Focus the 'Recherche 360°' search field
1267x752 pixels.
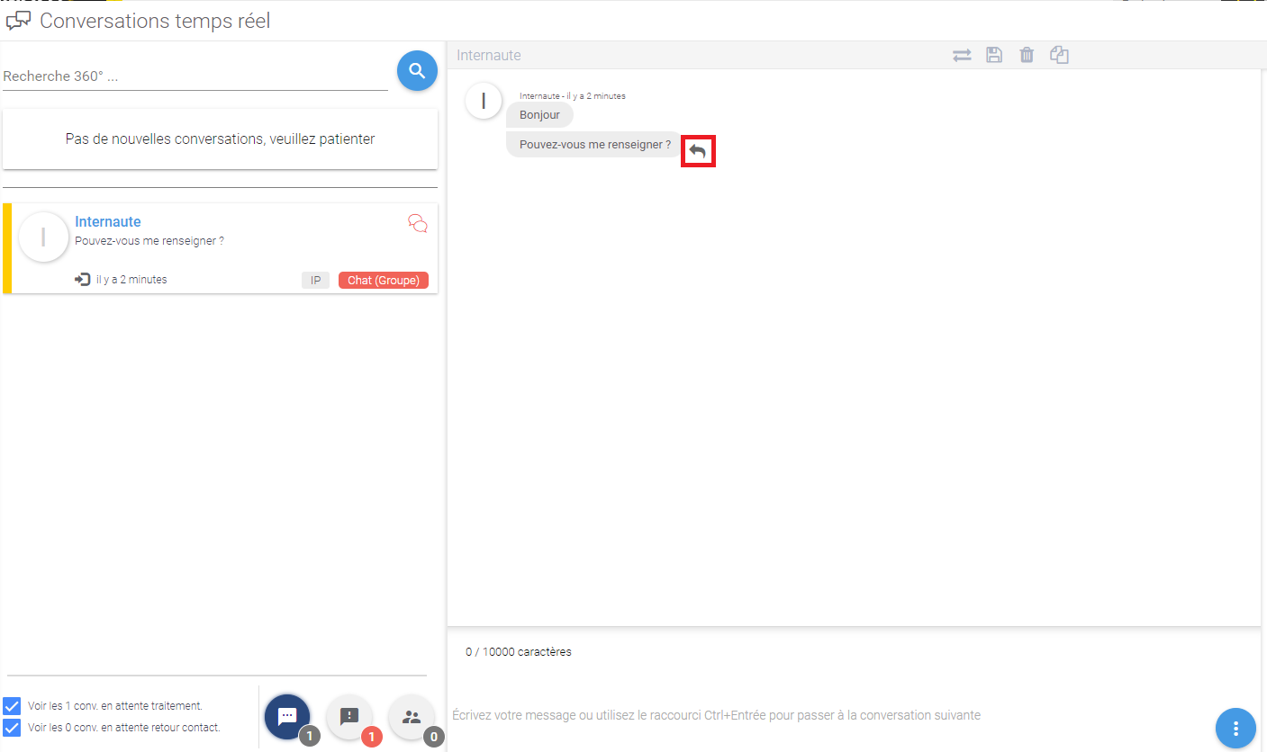[x=195, y=76]
